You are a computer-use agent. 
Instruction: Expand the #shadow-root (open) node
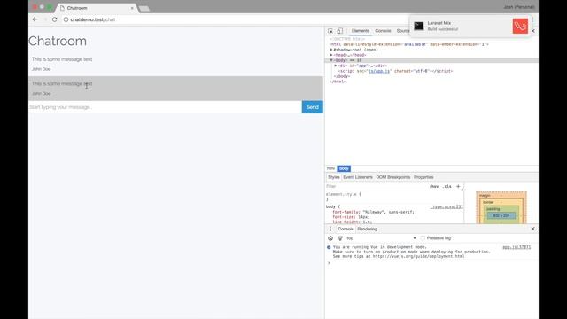[331, 50]
